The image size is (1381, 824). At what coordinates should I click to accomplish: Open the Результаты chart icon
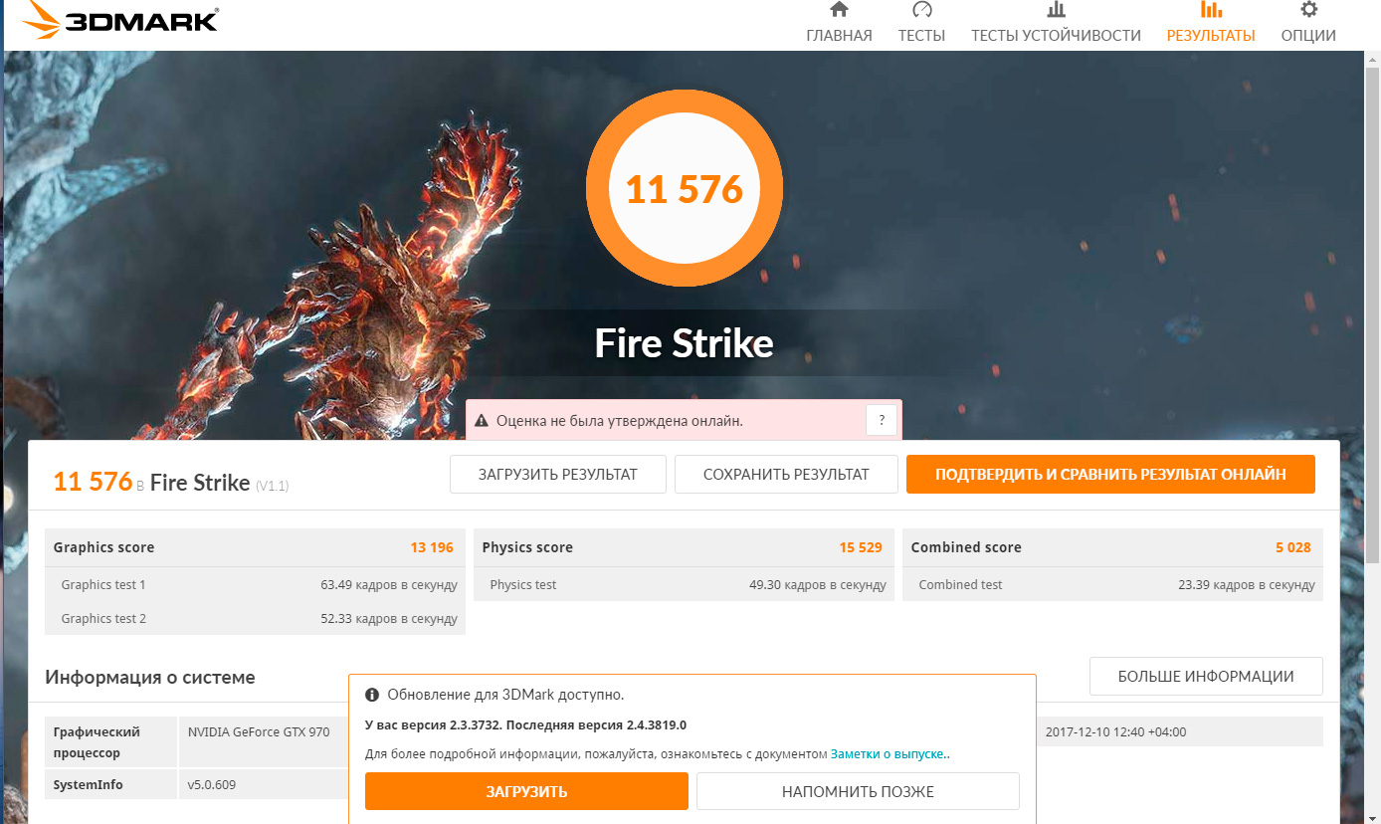point(1211,10)
